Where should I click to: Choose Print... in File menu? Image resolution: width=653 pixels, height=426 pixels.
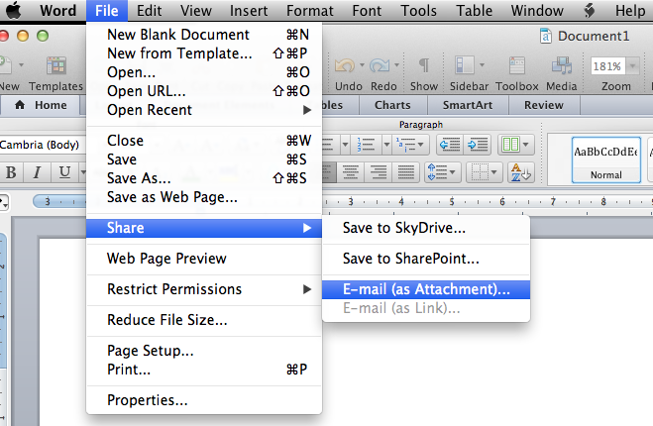click(x=204, y=370)
